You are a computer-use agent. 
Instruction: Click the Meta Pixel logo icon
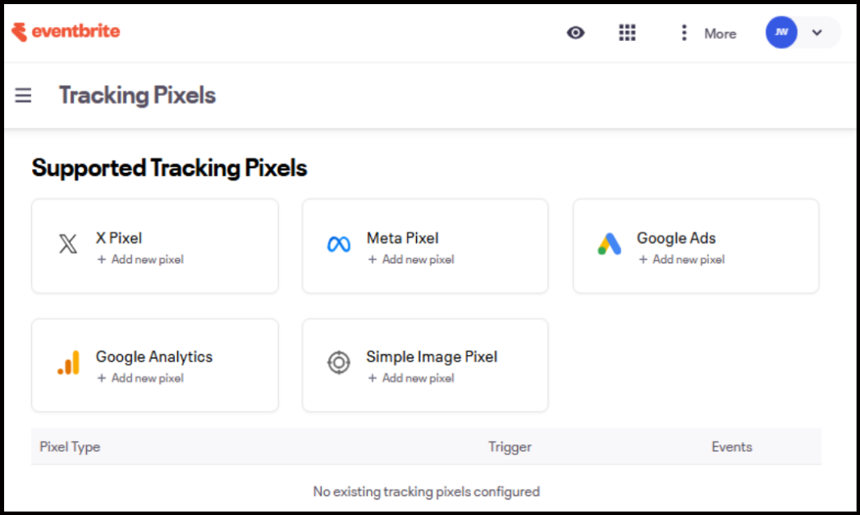(x=339, y=244)
